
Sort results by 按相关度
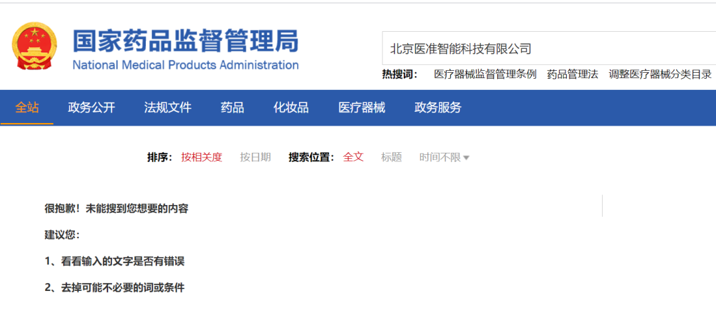[202, 157]
